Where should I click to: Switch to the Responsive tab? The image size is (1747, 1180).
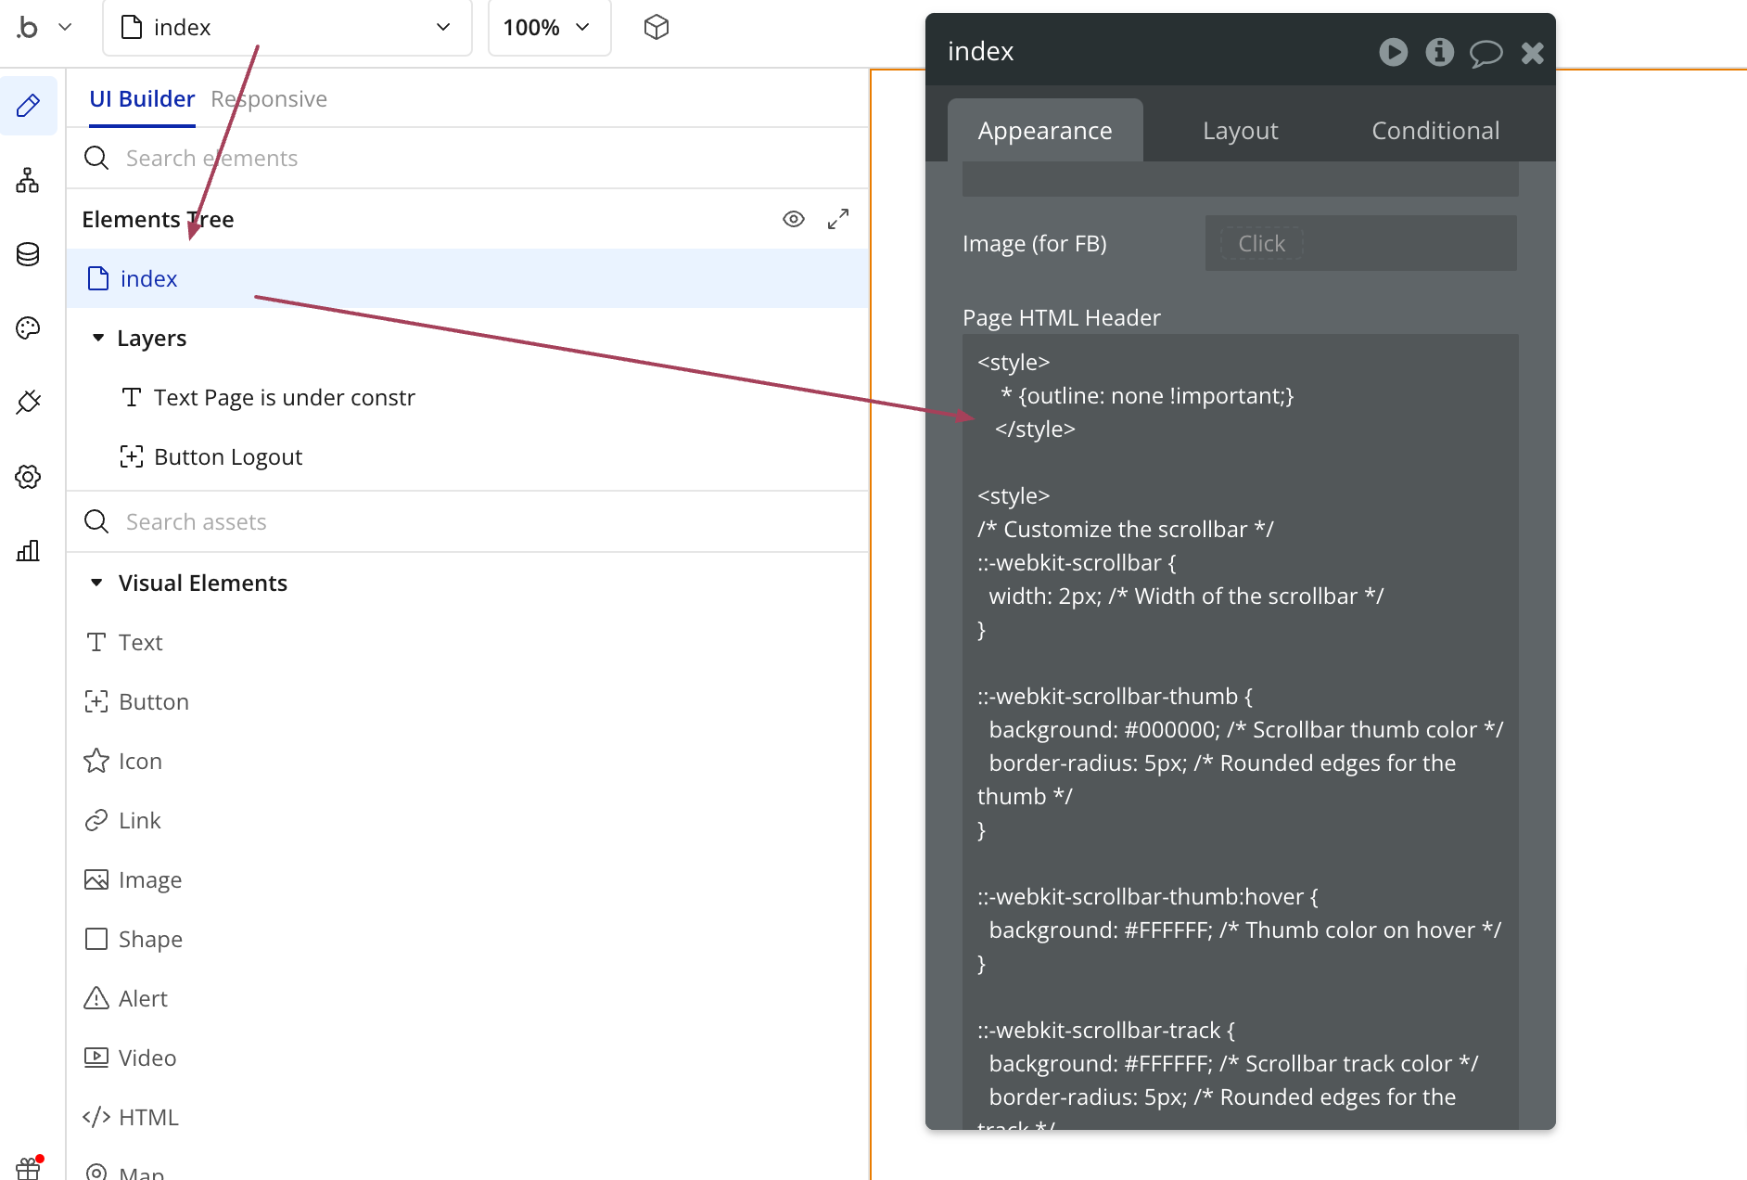pos(269,98)
